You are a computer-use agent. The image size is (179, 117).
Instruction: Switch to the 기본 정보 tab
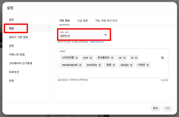coord(65,21)
